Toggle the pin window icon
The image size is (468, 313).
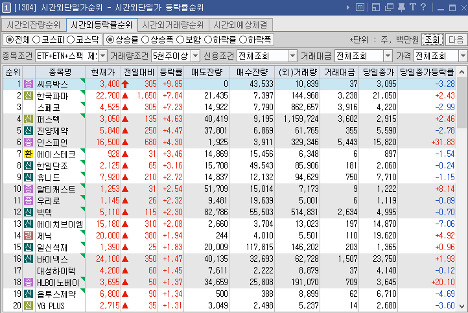tap(401, 7)
